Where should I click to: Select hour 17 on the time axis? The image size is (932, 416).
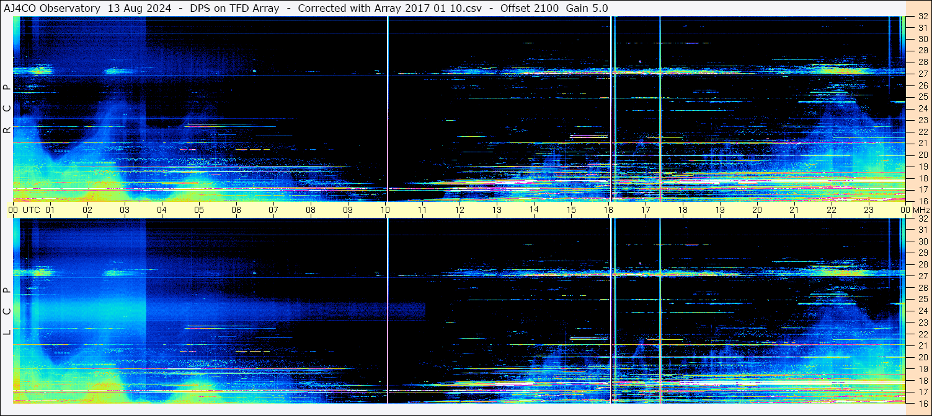pos(646,210)
